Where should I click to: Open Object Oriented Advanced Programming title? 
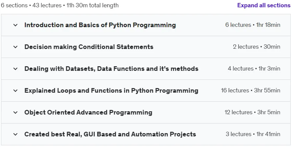[88, 112]
